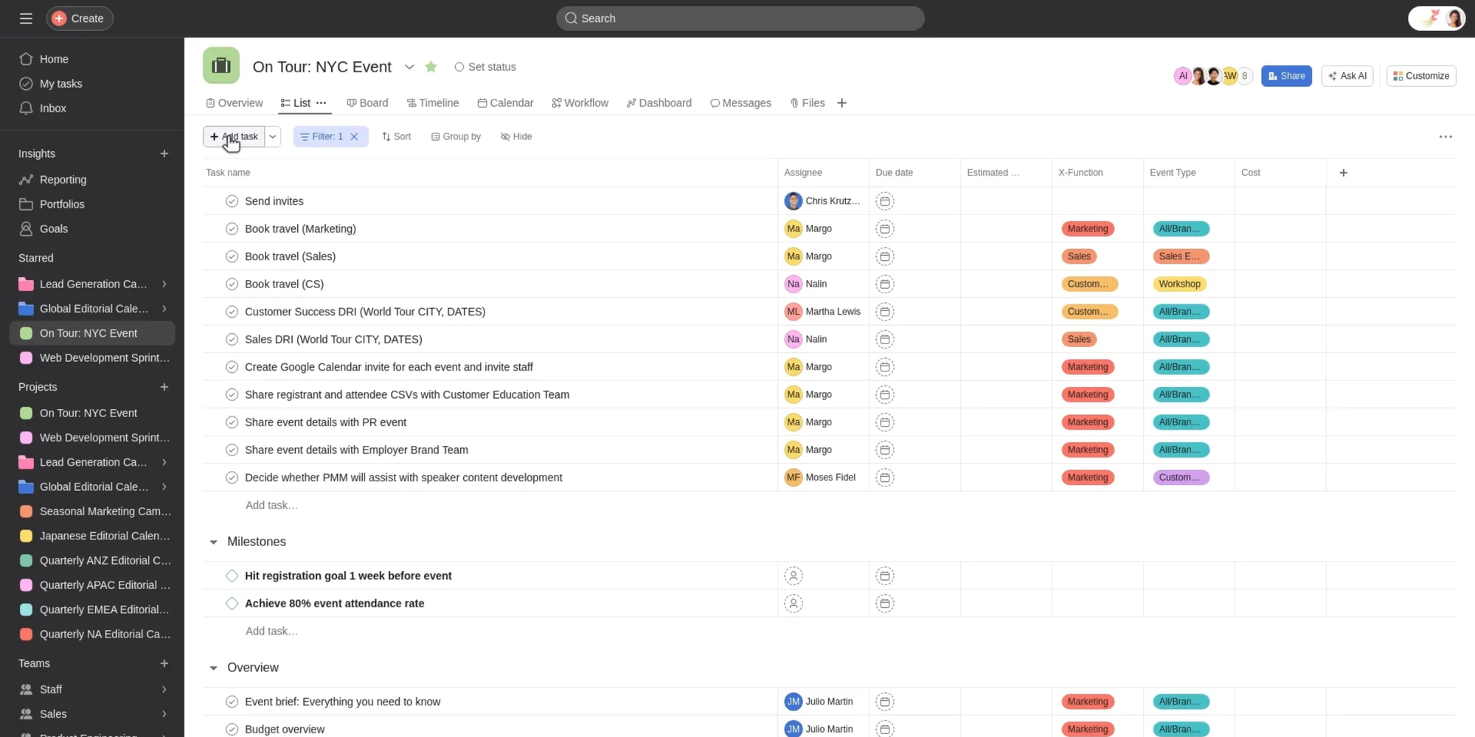This screenshot has height=737, width=1475.
Task: Star the On Tour: NYC Event project
Action: (431, 66)
